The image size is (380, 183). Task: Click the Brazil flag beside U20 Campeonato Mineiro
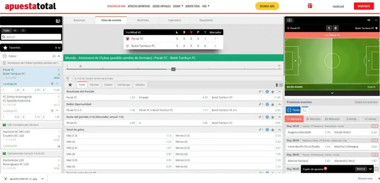click(4, 125)
